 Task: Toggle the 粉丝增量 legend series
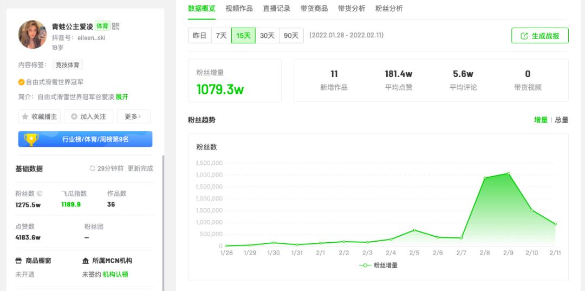pos(378,265)
